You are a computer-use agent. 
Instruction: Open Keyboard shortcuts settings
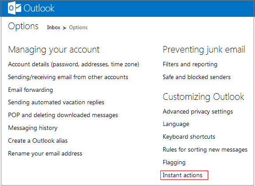coord(189,137)
